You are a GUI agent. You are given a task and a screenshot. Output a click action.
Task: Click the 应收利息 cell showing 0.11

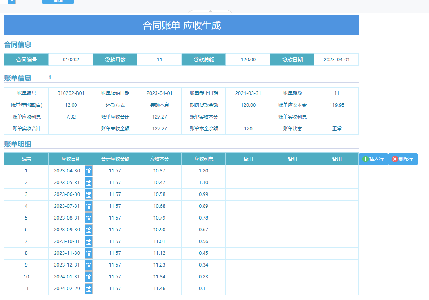(204, 289)
